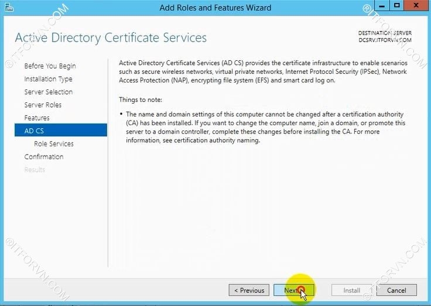Click the wizard icon in the title bar

pos(6,7)
